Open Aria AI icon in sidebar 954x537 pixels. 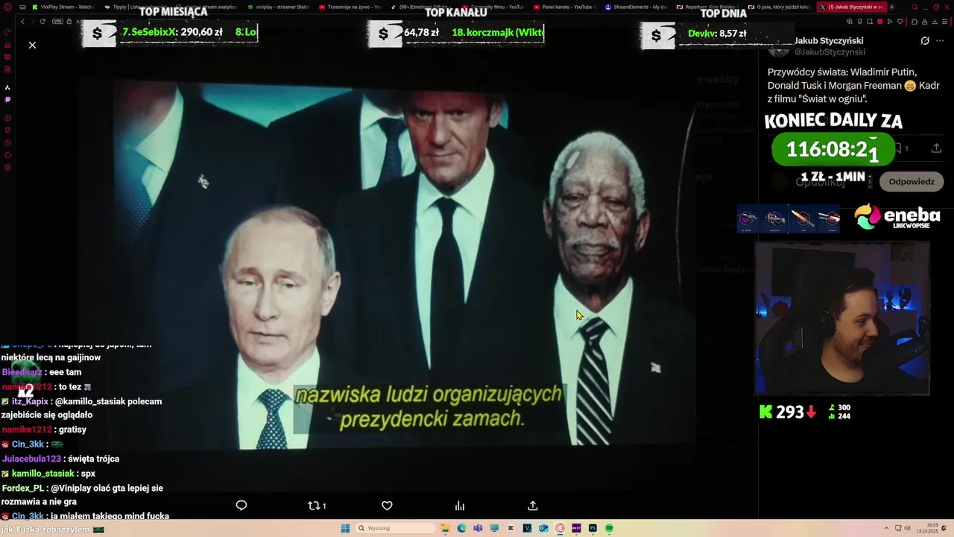(x=7, y=87)
